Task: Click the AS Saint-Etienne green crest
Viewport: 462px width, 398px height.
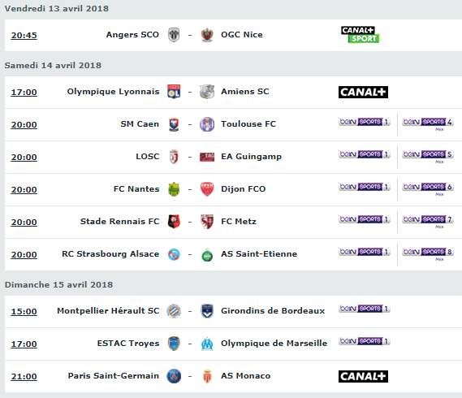Action: (207, 254)
